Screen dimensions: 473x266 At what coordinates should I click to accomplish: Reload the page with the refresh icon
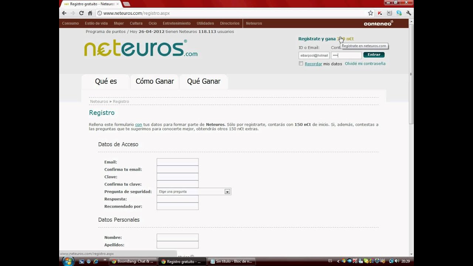coord(81,13)
